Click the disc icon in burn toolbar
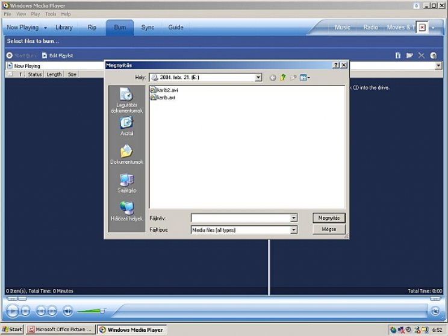Viewport: 448px width, 336px height. click(434, 55)
